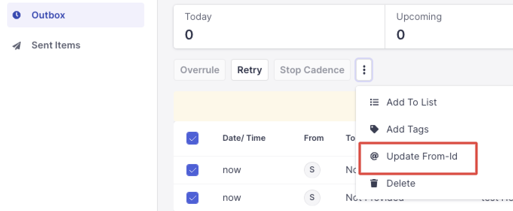Click the trash icon beside Delete
Screen dimensions: 513x211
[x=374, y=183]
